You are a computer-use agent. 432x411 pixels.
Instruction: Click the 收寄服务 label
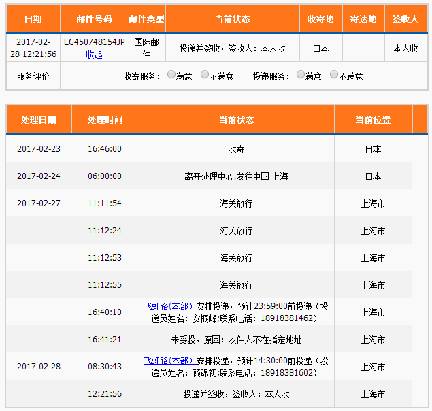[142, 76]
